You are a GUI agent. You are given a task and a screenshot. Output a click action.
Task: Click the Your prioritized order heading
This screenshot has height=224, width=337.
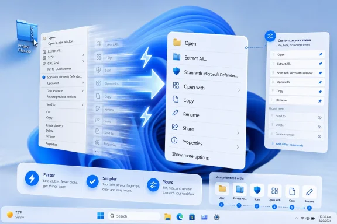tap(230, 178)
